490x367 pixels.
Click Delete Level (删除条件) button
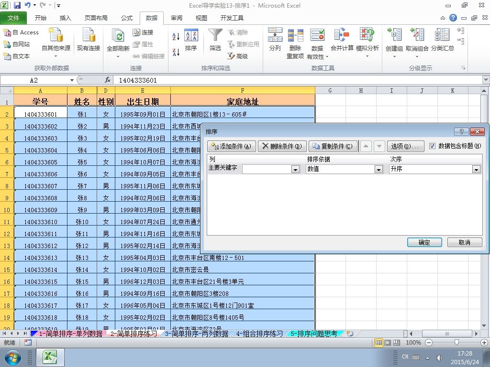282,146
